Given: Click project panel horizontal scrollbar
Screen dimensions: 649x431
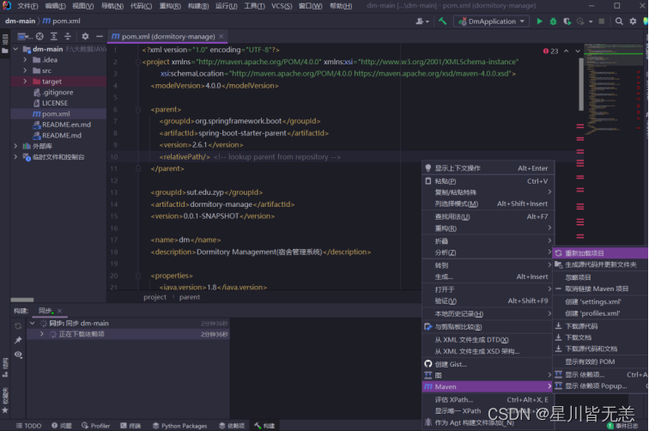Looking at the screenshot, I should click(x=22, y=300).
